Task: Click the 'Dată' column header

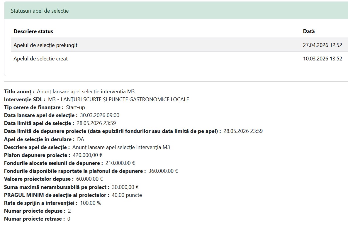Action: pyautogui.click(x=309, y=31)
